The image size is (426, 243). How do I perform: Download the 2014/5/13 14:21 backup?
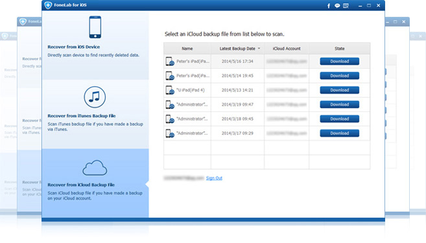point(339,90)
